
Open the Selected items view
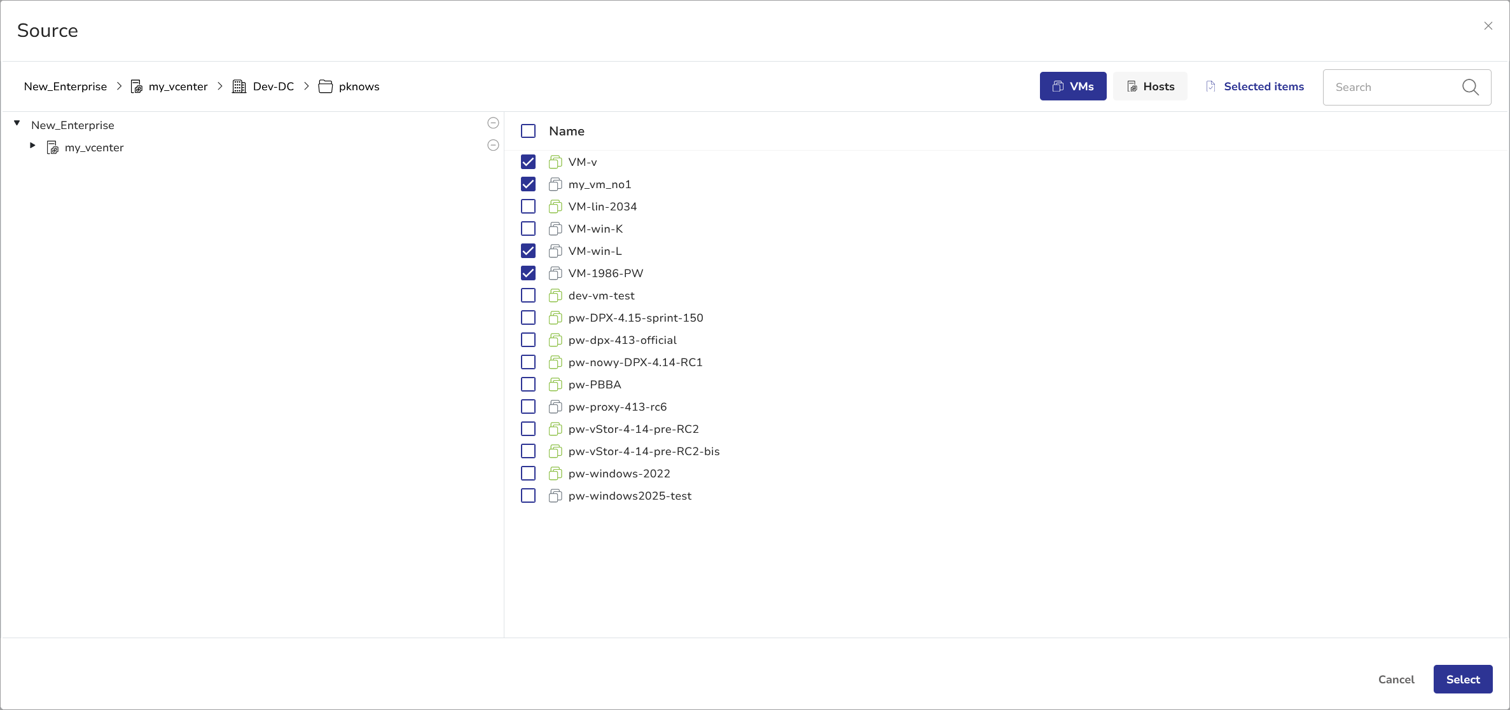pyautogui.click(x=1255, y=86)
